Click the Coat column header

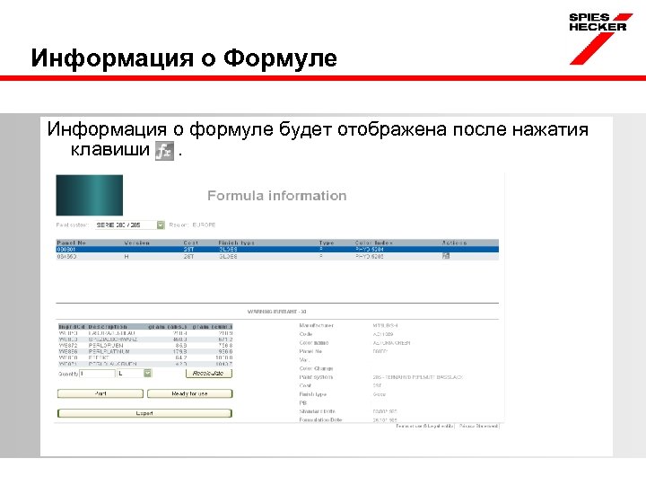191,242
